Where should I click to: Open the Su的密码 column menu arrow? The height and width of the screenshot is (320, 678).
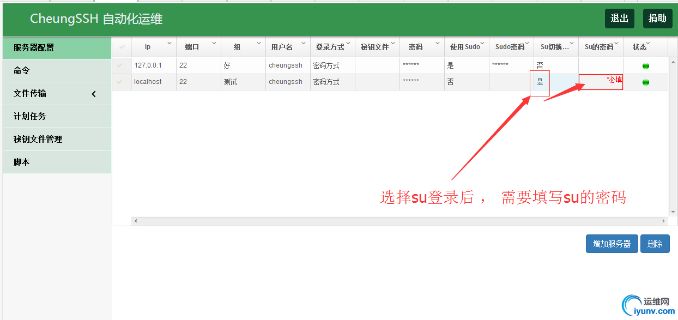[616, 43]
